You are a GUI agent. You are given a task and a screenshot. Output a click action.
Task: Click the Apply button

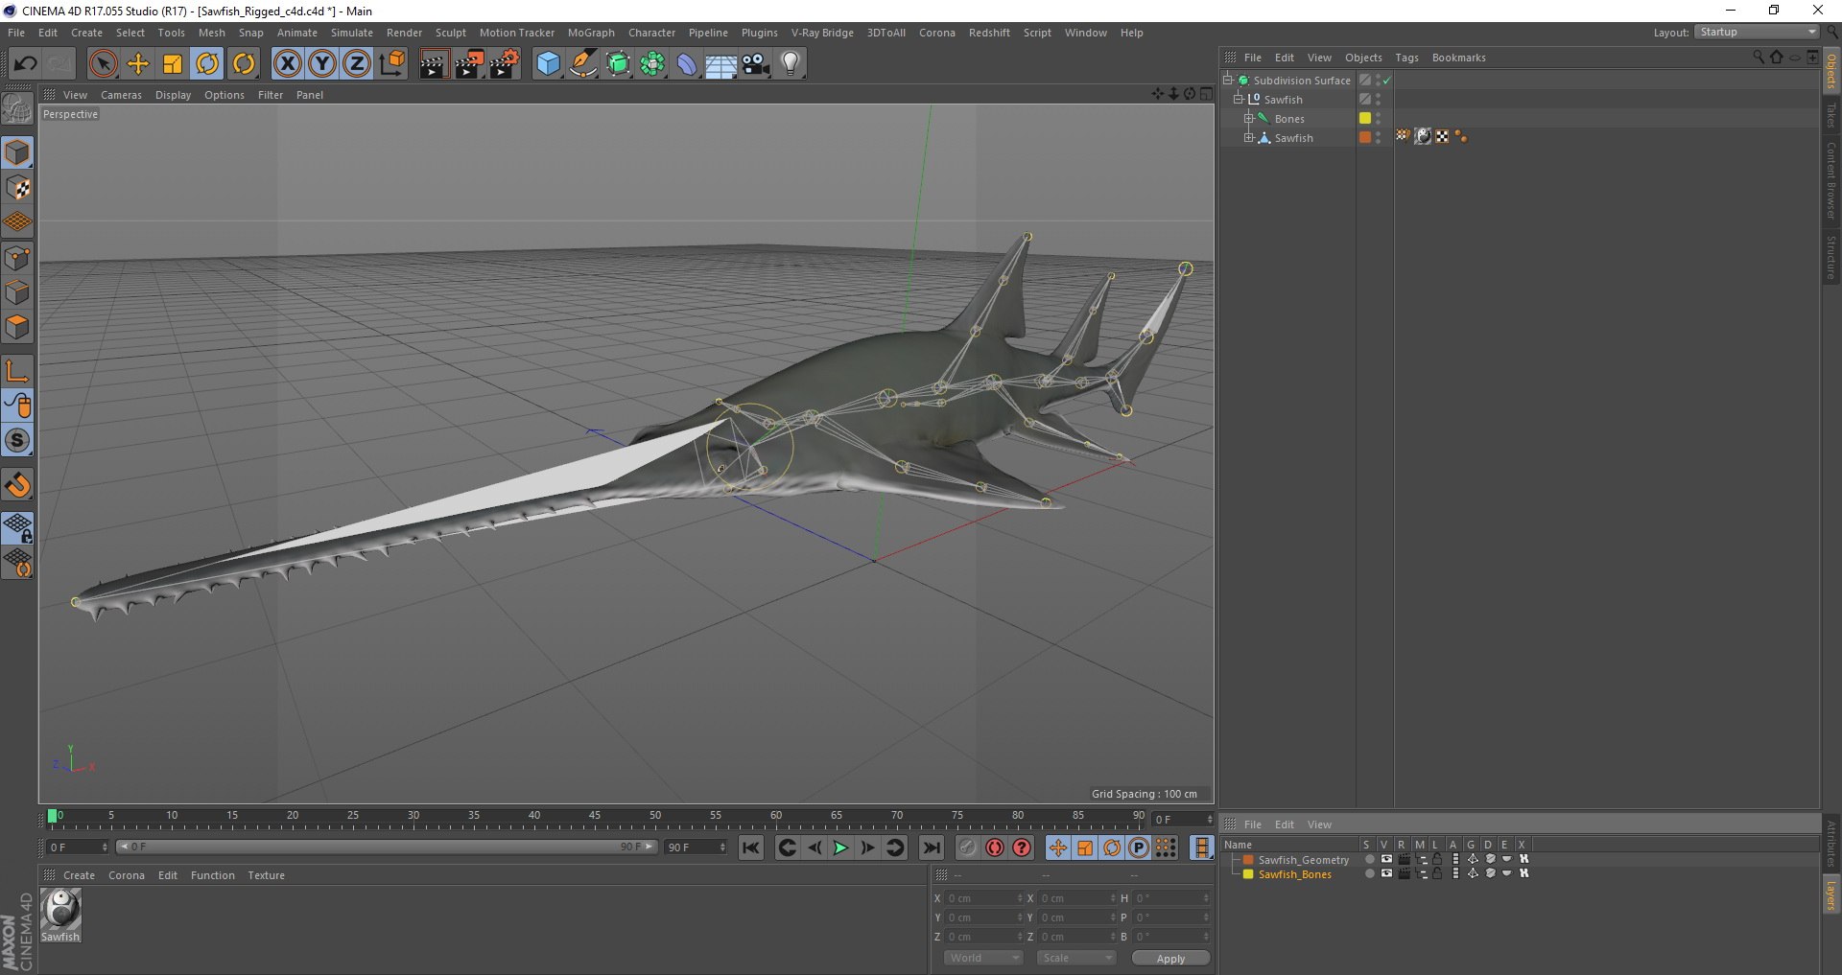(1170, 958)
